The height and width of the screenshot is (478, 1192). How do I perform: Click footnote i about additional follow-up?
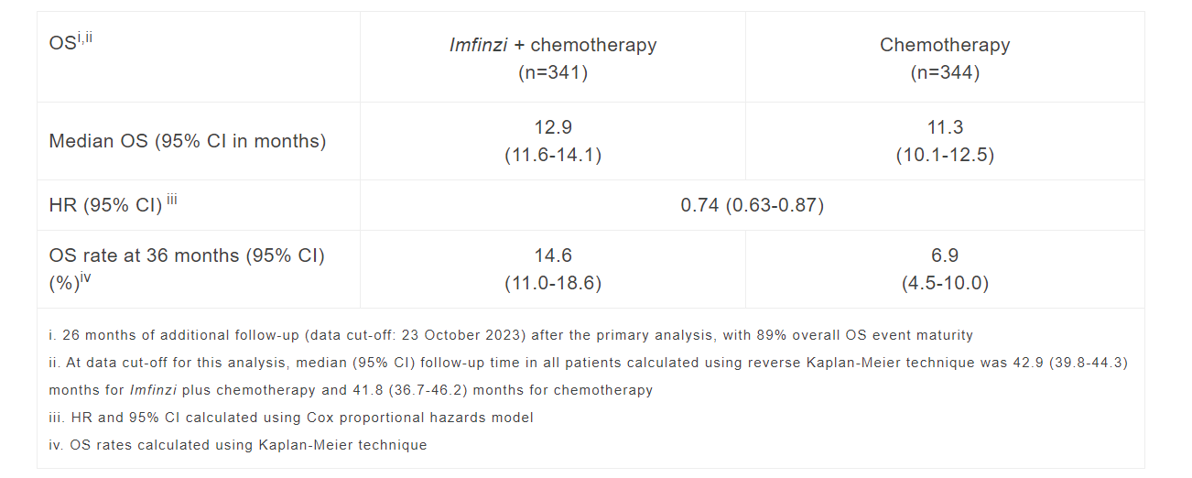tap(510, 335)
